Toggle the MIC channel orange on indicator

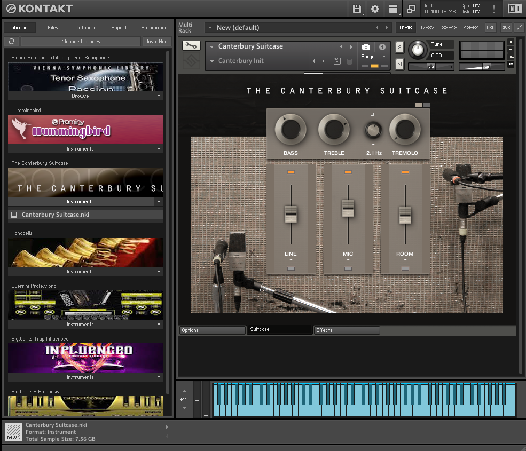pos(348,172)
